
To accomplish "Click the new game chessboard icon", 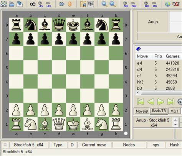I will tap(3, 4).
